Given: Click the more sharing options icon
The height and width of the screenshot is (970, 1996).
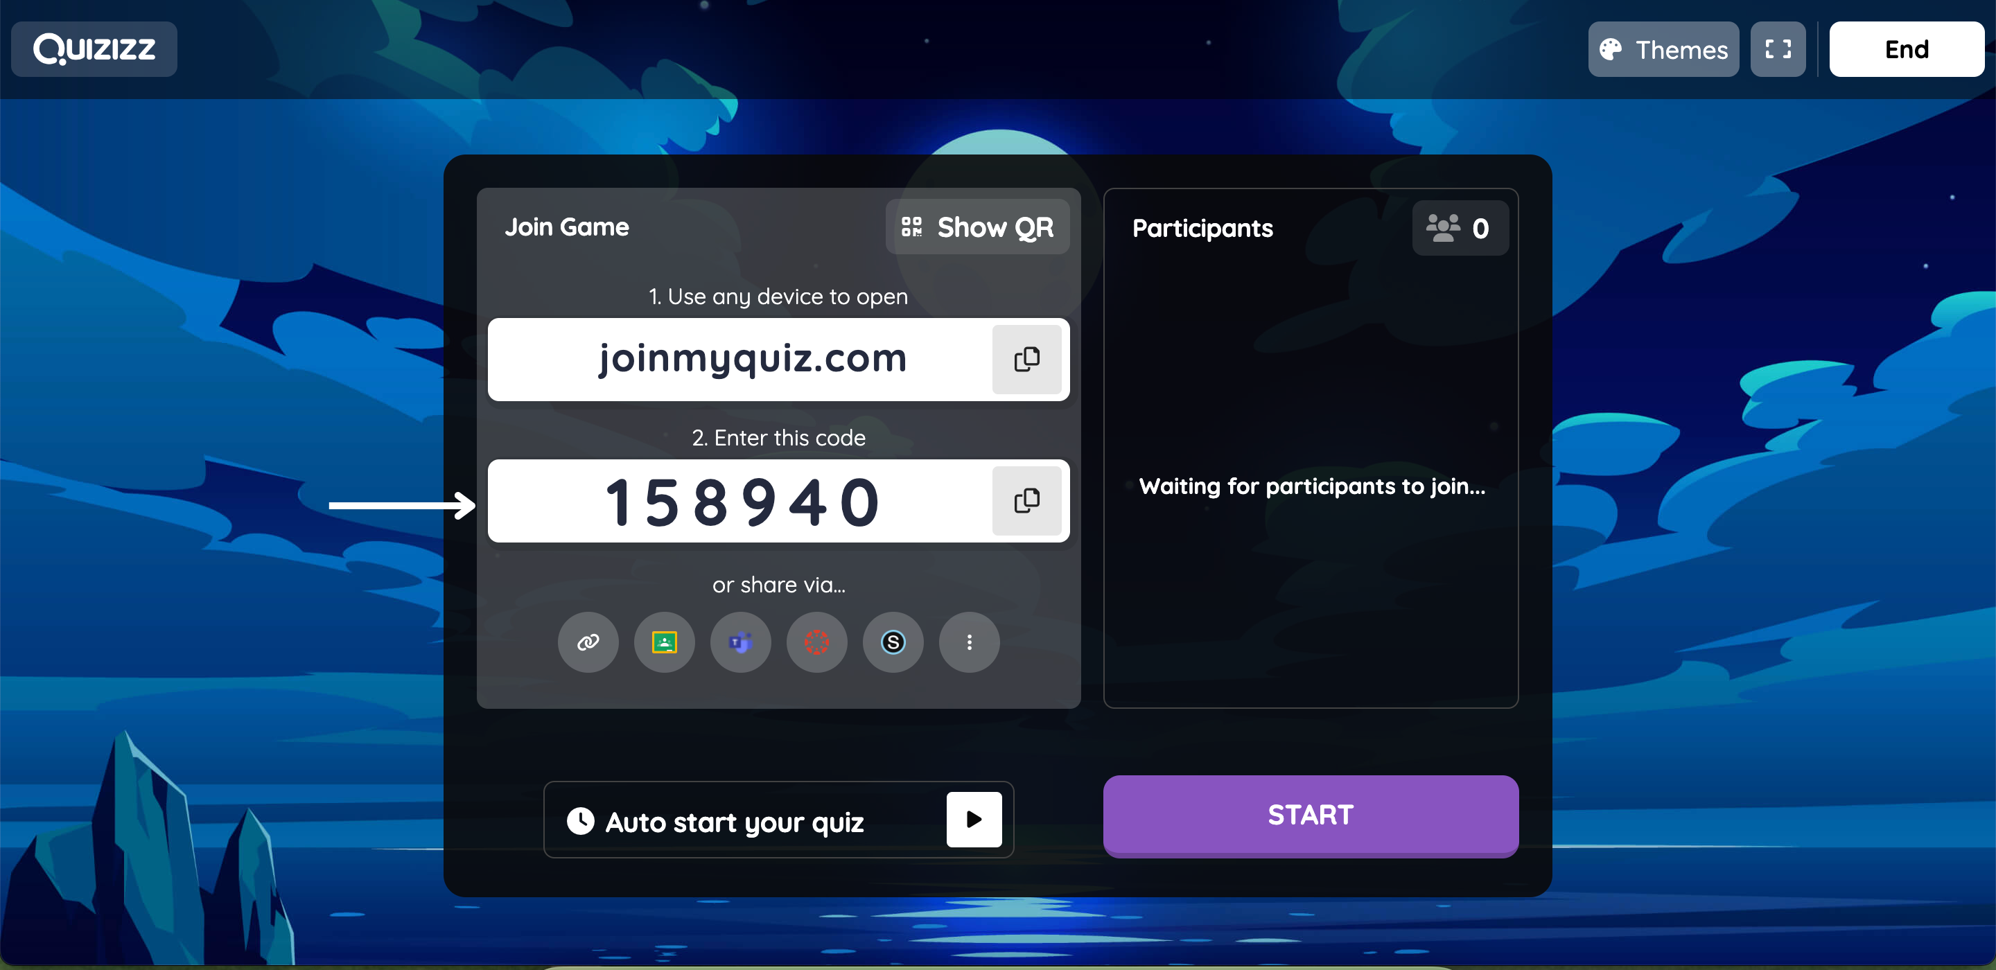Looking at the screenshot, I should (x=971, y=642).
